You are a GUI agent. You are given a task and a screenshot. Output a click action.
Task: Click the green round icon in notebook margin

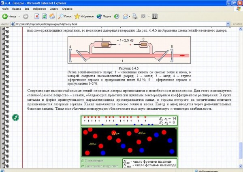pyautogui.click(x=15, y=117)
